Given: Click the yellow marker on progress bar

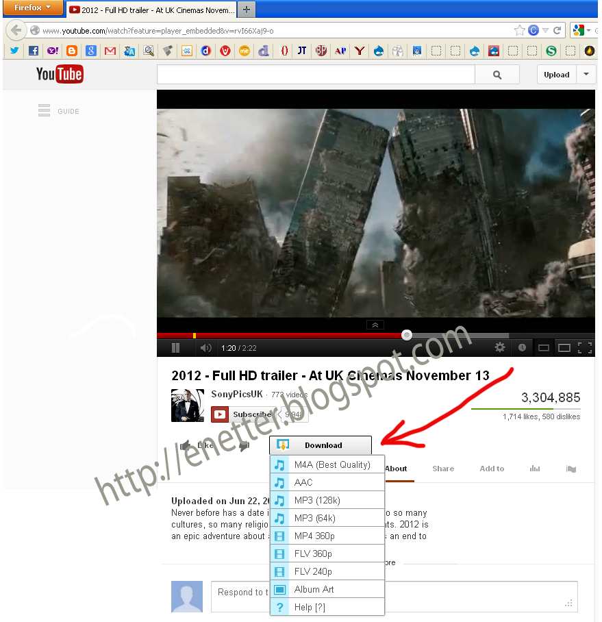Looking at the screenshot, I should pos(195,336).
